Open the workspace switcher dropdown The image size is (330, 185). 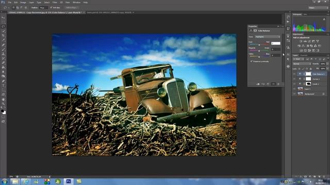(x=318, y=8)
